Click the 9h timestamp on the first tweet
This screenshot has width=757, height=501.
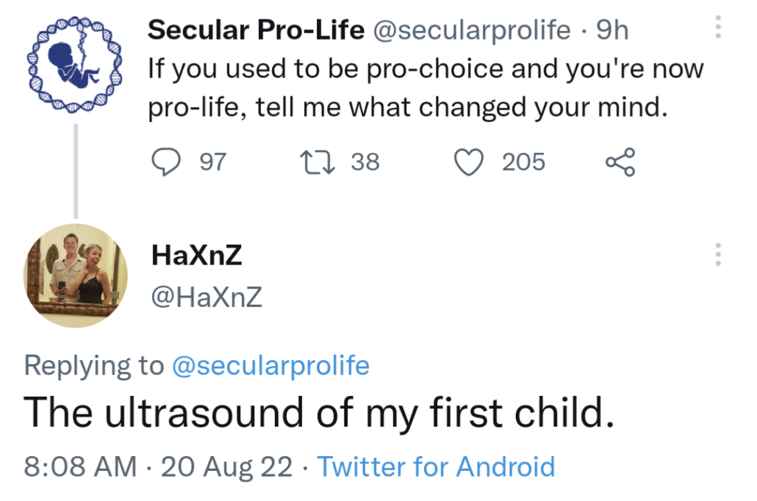(x=612, y=30)
